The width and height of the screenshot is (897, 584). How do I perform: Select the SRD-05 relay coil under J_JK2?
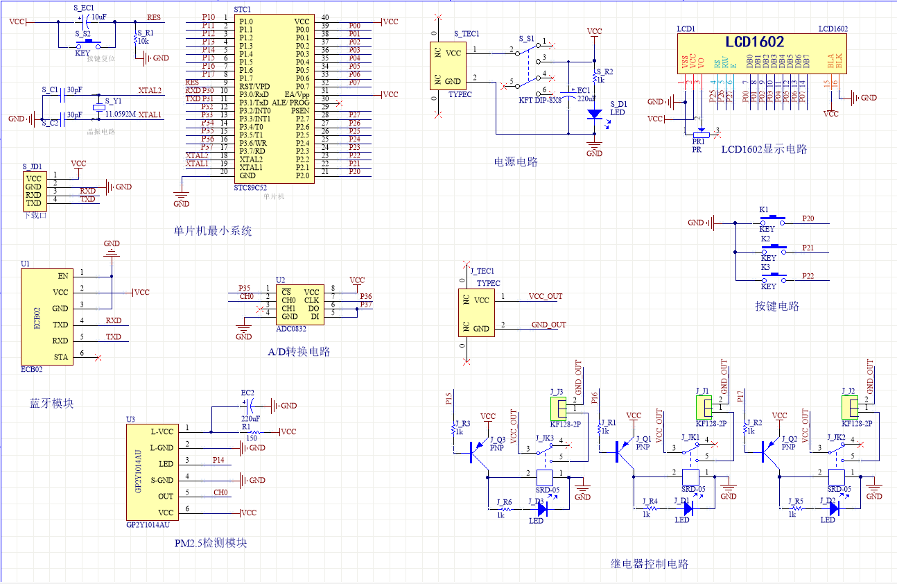(x=837, y=476)
